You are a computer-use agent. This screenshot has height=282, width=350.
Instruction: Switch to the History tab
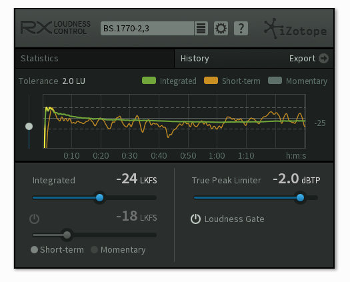[x=195, y=59]
